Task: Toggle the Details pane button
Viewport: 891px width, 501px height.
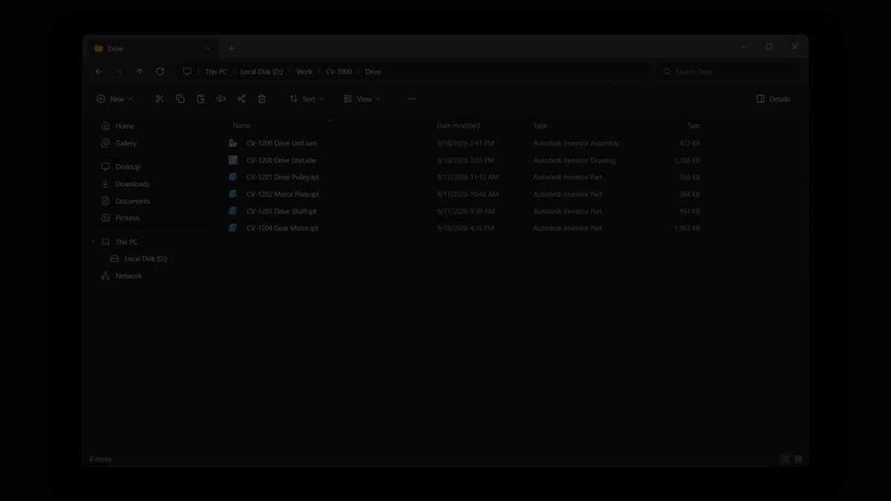Action: click(x=773, y=99)
